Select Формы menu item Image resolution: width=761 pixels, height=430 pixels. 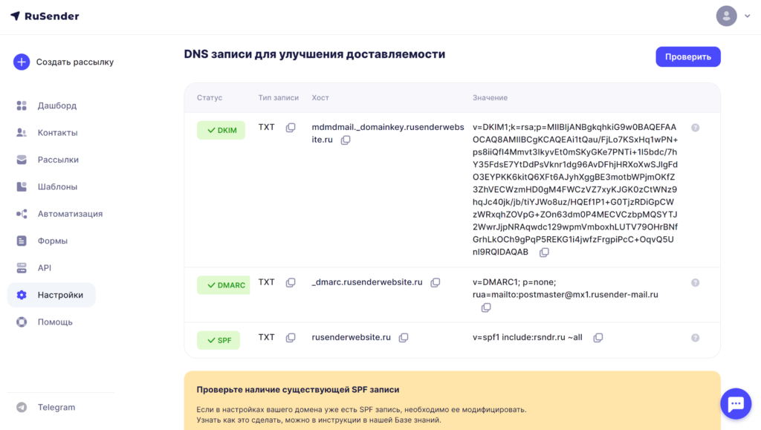[53, 241]
